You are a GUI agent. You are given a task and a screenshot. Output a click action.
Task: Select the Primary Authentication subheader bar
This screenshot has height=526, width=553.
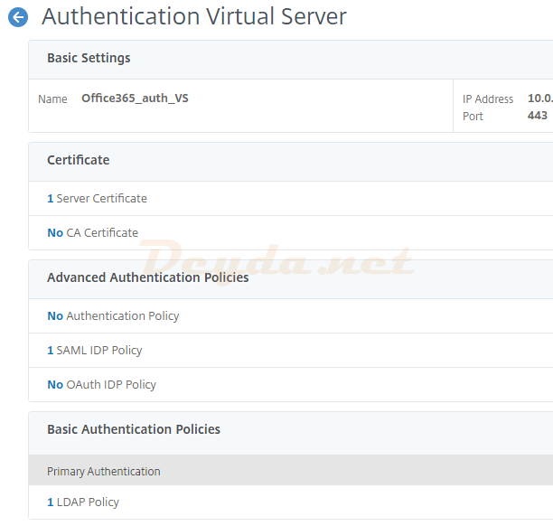104,471
